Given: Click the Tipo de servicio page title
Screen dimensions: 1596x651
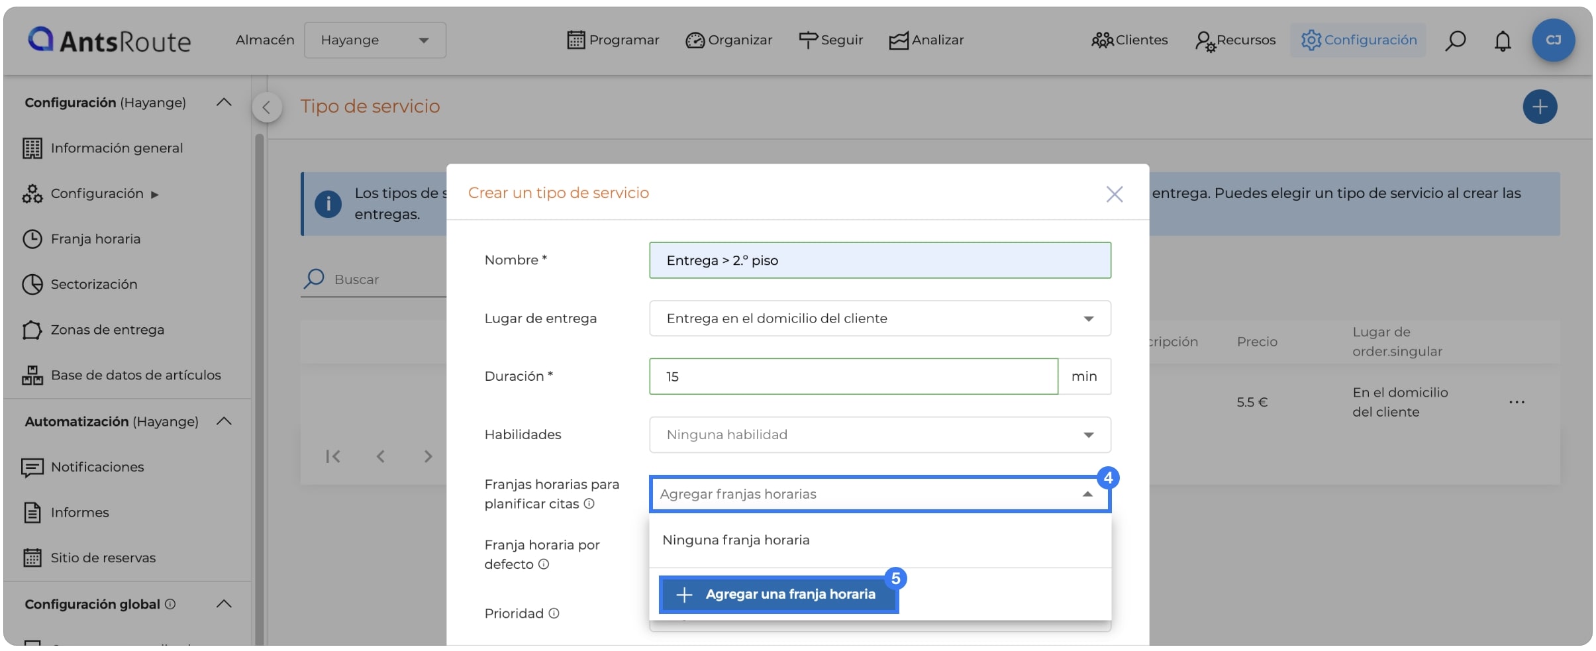Looking at the screenshot, I should 370,106.
